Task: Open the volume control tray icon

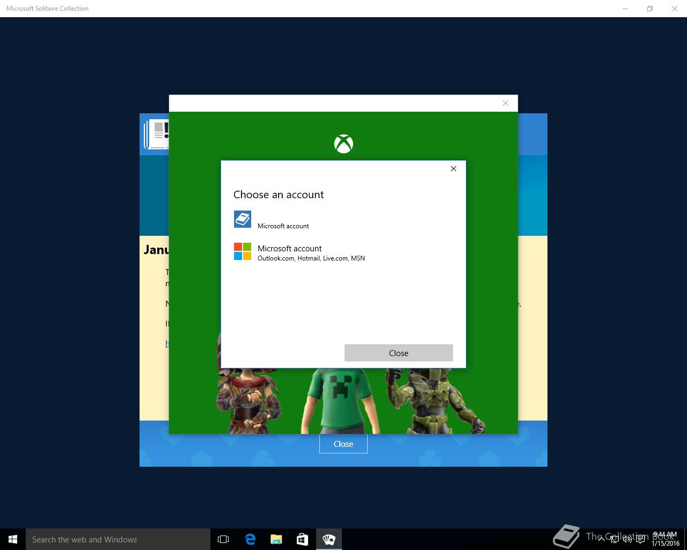Action: pos(627,539)
